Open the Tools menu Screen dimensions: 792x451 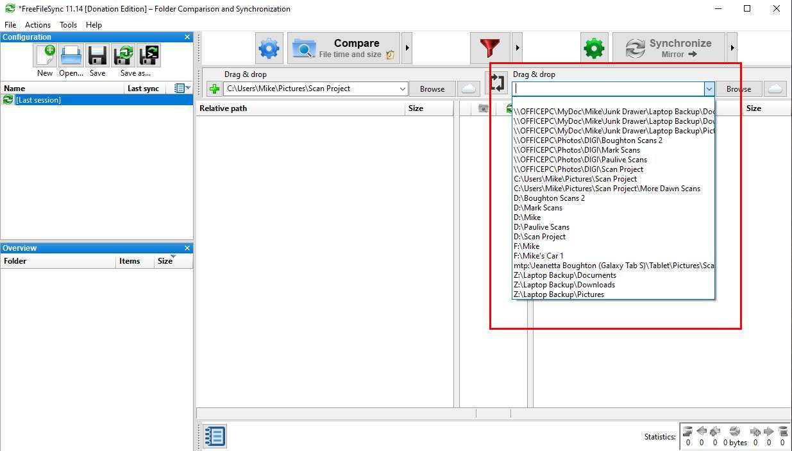68,25
